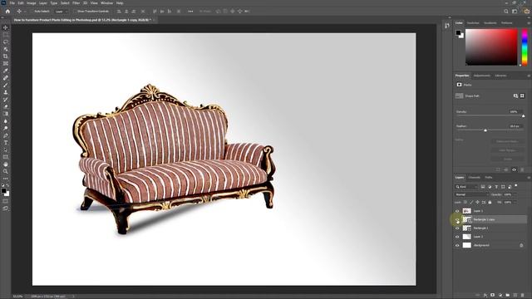
Task: Select the Clone Stamp tool
Action: 6,92
